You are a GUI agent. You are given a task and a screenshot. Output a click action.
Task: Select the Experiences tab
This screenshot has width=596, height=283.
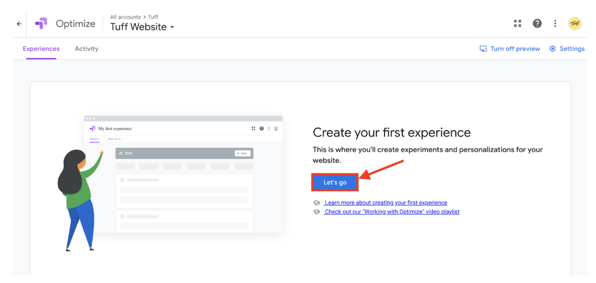41,48
